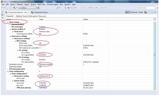
Task: Switch to the Events tab
Action: [x=25, y=16]
